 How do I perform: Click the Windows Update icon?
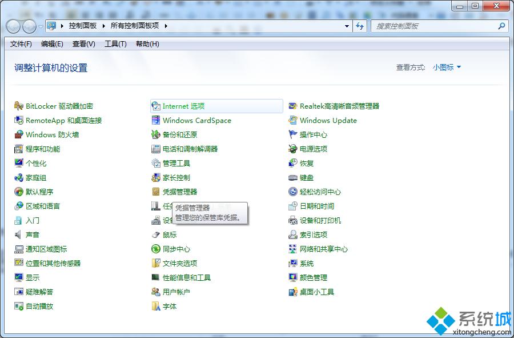[293, 120]
